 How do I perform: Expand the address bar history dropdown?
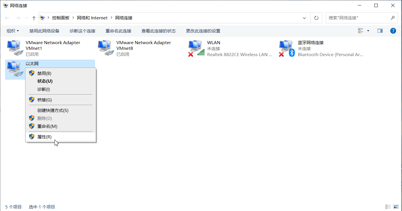pyautogui.click(x=304, y=18)
